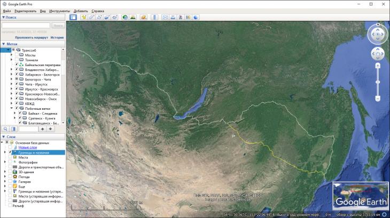Uncheck the КВЖД folder checkbox
The image size is (390, 218).
[x=17, y=103]
